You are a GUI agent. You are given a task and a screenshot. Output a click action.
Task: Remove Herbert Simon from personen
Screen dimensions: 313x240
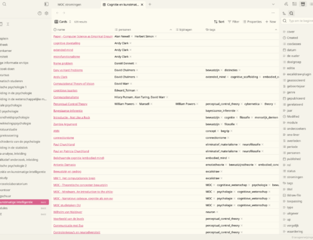tap(156, 36)
